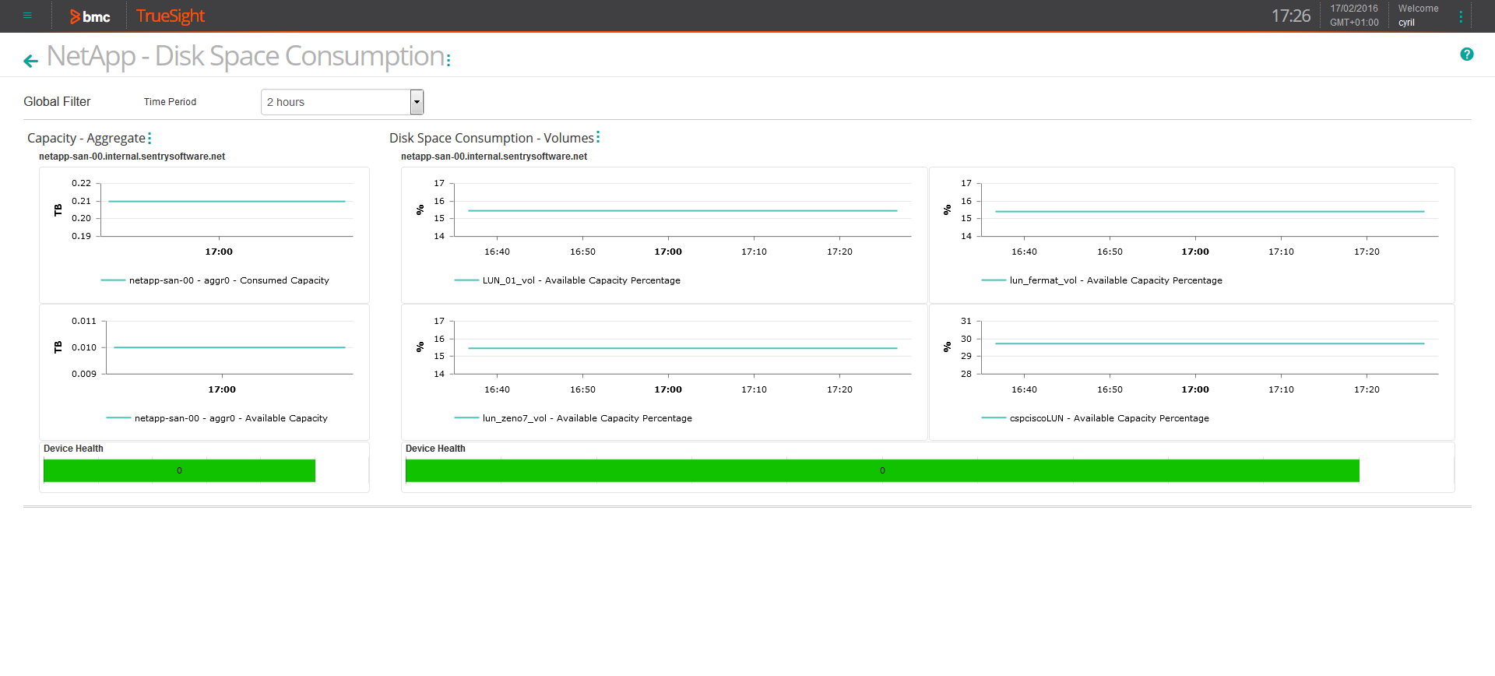Click the Global Filter label

57,102
